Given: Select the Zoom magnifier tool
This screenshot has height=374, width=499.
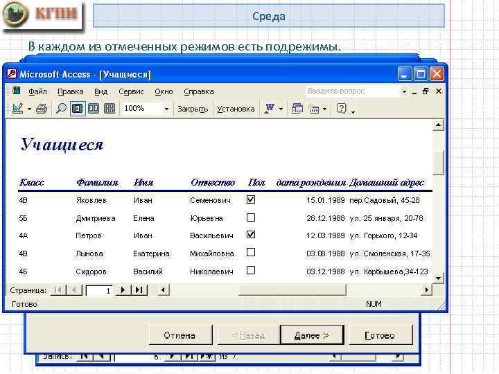Looking at the screenshot, I should (61, 109).
